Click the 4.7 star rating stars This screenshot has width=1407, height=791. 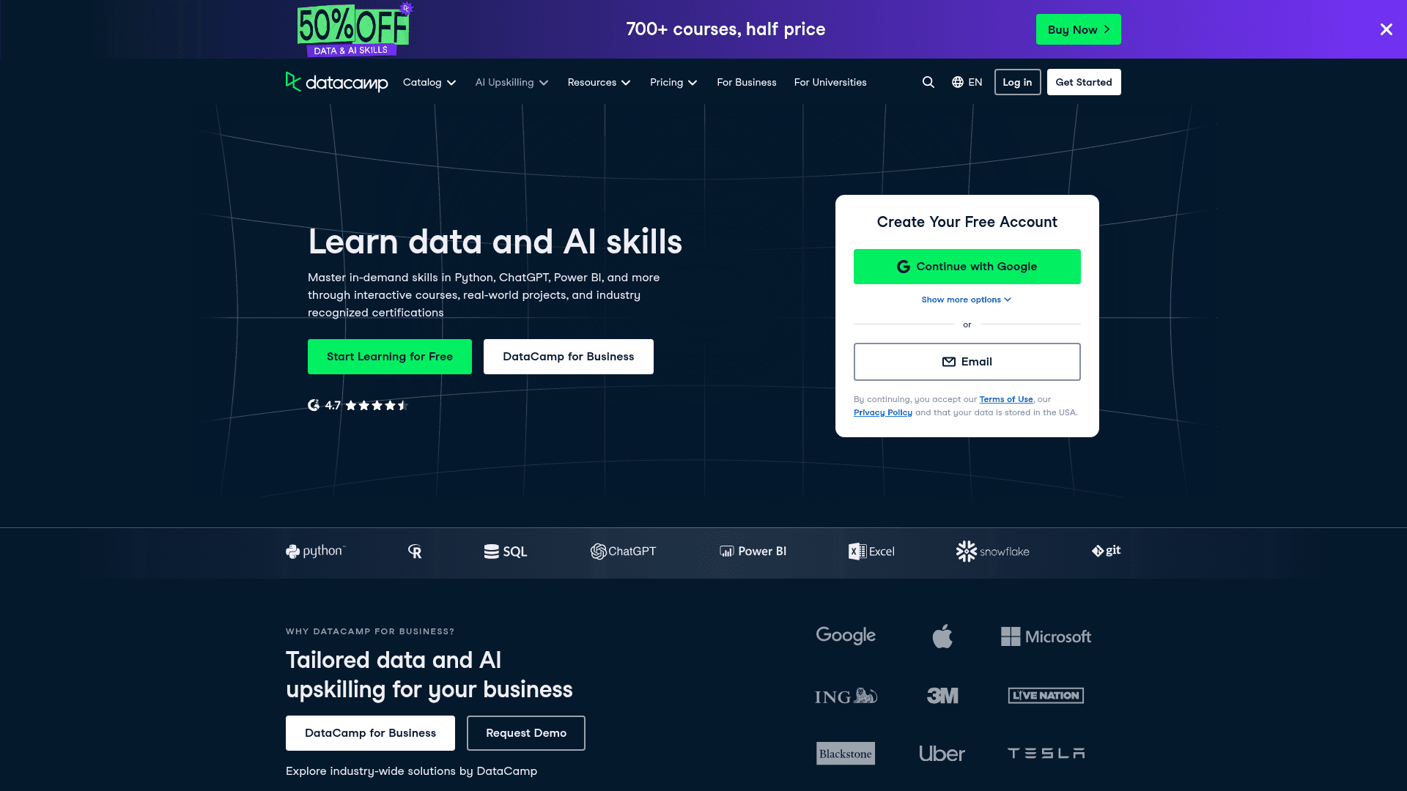[x=376, y=405]
